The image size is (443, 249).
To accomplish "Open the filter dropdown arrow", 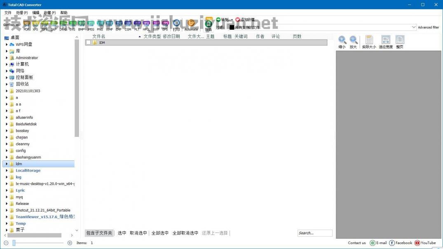I will click(x=414, y=27).
